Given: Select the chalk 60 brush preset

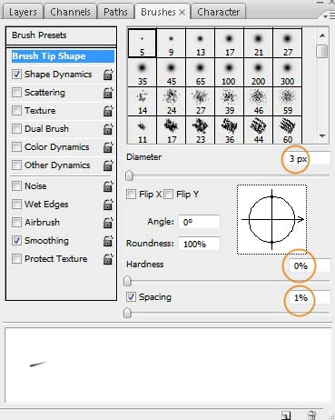Looking at the screenshot, I should 287,130.
